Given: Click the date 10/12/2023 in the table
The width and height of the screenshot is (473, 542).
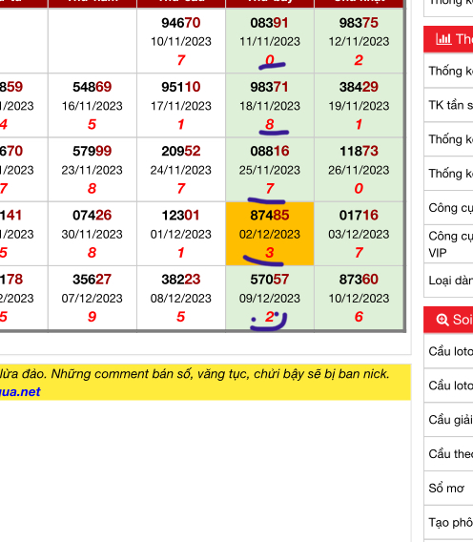Looking at the screenshot, I should pos(359,299).
